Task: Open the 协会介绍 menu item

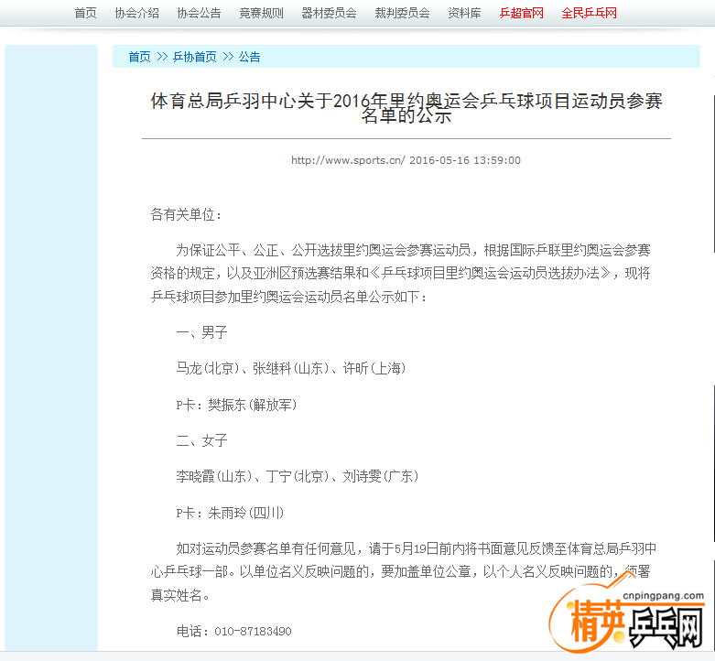Action: pos(137,13)
